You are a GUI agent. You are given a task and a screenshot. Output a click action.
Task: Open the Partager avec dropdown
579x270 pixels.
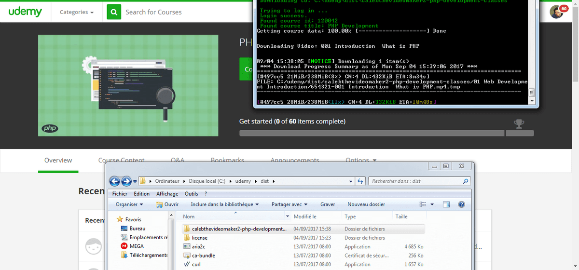[x=290, y=204]
